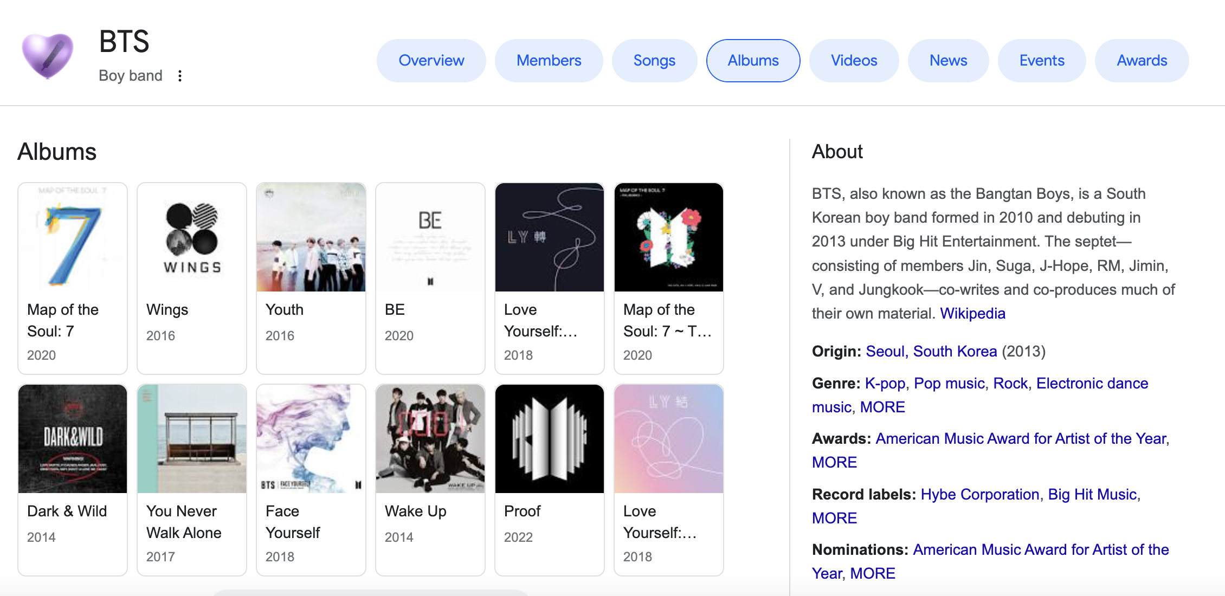The image size is (1225, 596).
Task: Select the News tab
Action: pyautogui.click(x=948, y=60)
